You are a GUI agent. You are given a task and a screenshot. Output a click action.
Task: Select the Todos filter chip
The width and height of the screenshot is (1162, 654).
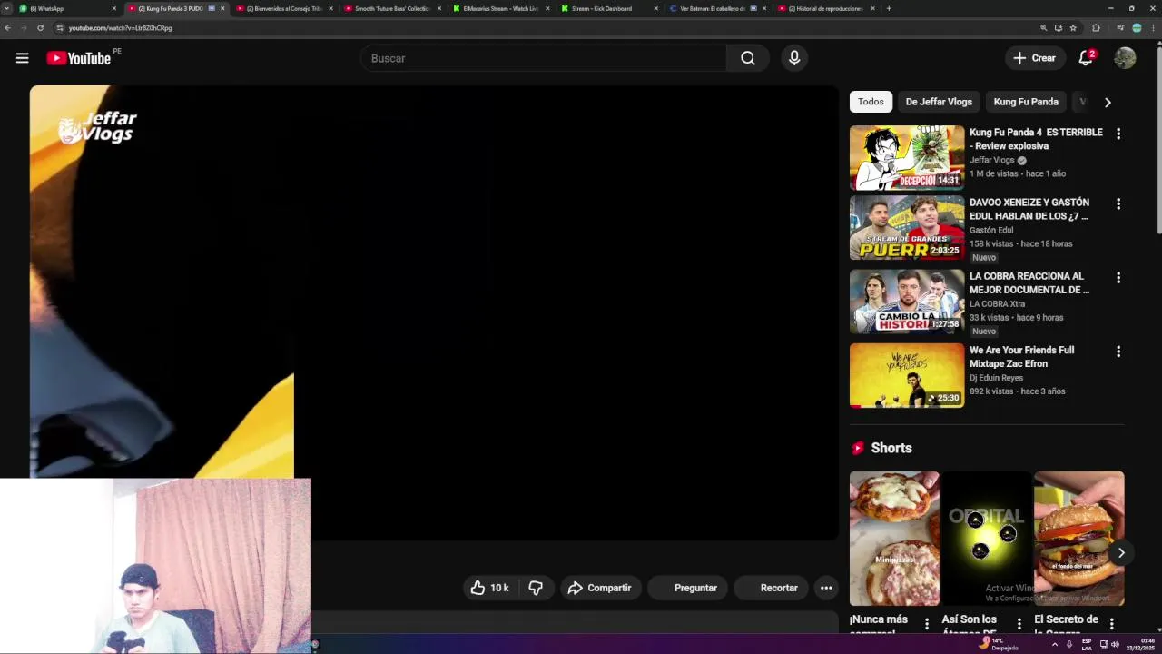pos(871,102)
